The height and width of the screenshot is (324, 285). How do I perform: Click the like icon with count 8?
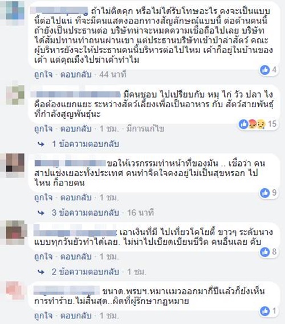coord(265,252)
